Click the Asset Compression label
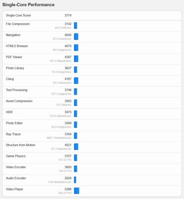The image size is (184, 199). (19, 101)
